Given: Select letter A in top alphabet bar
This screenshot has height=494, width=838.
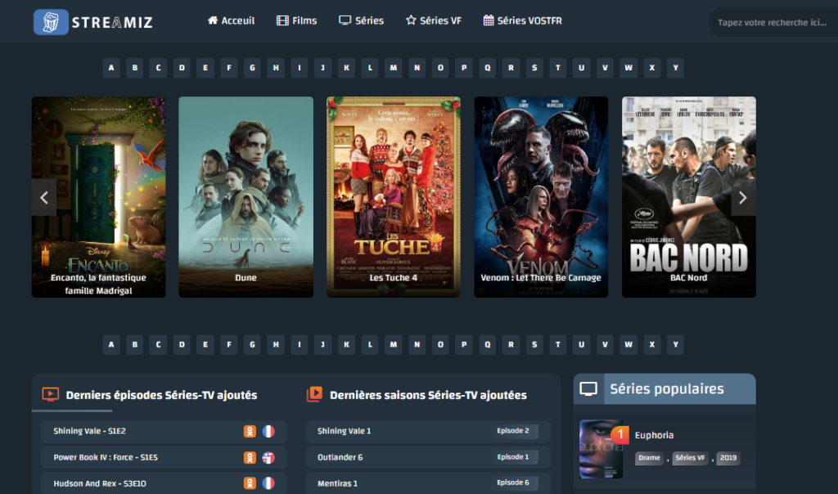Looking at the screenshot, I should tap(111, 68).
